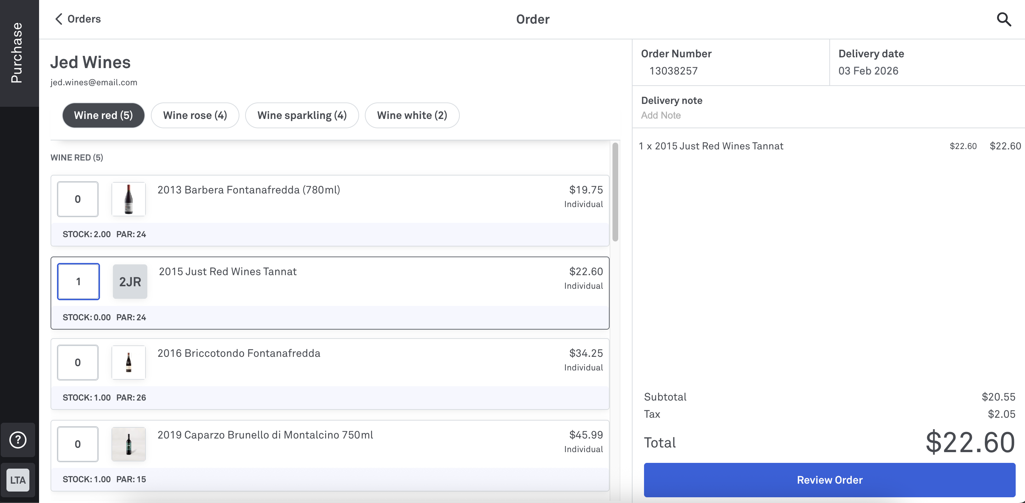The height and width of the screenshot is (503, 1025).
Task: Open the search magnifier icon
Action: (x=1004, y=19)
